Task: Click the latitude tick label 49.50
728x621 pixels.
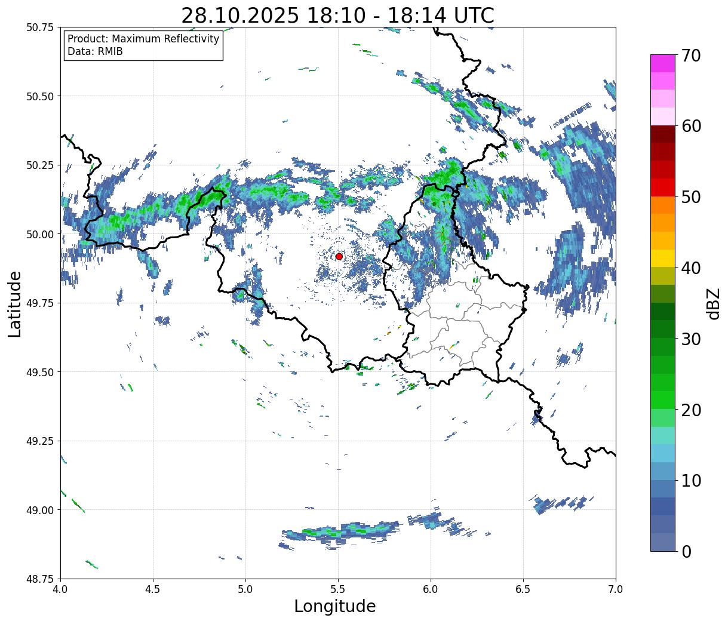Action: coord(40,372)
